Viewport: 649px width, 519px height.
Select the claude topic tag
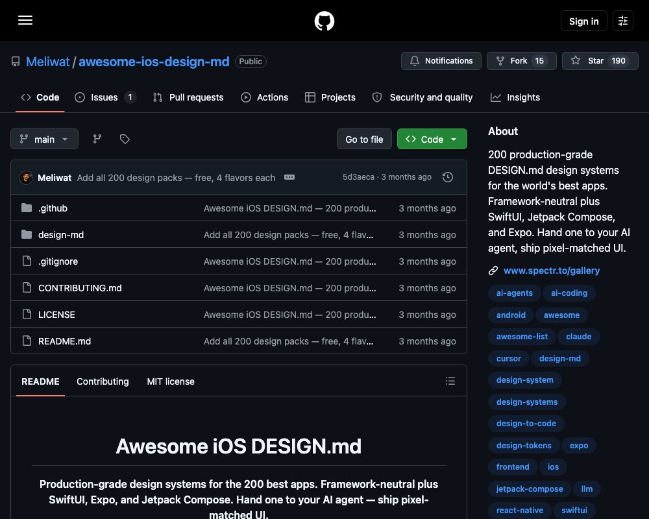[x=579, y=337]
